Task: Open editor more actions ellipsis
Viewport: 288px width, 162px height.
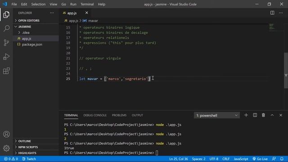Action: click(x=281, y=13)
